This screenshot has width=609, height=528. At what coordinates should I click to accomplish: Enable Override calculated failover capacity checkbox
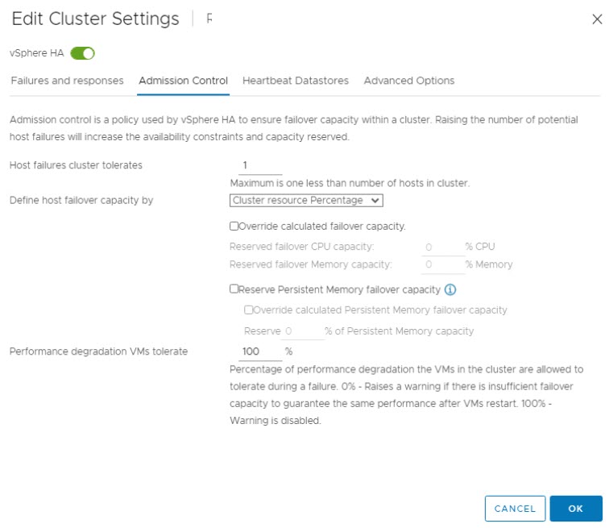(234, 227)
